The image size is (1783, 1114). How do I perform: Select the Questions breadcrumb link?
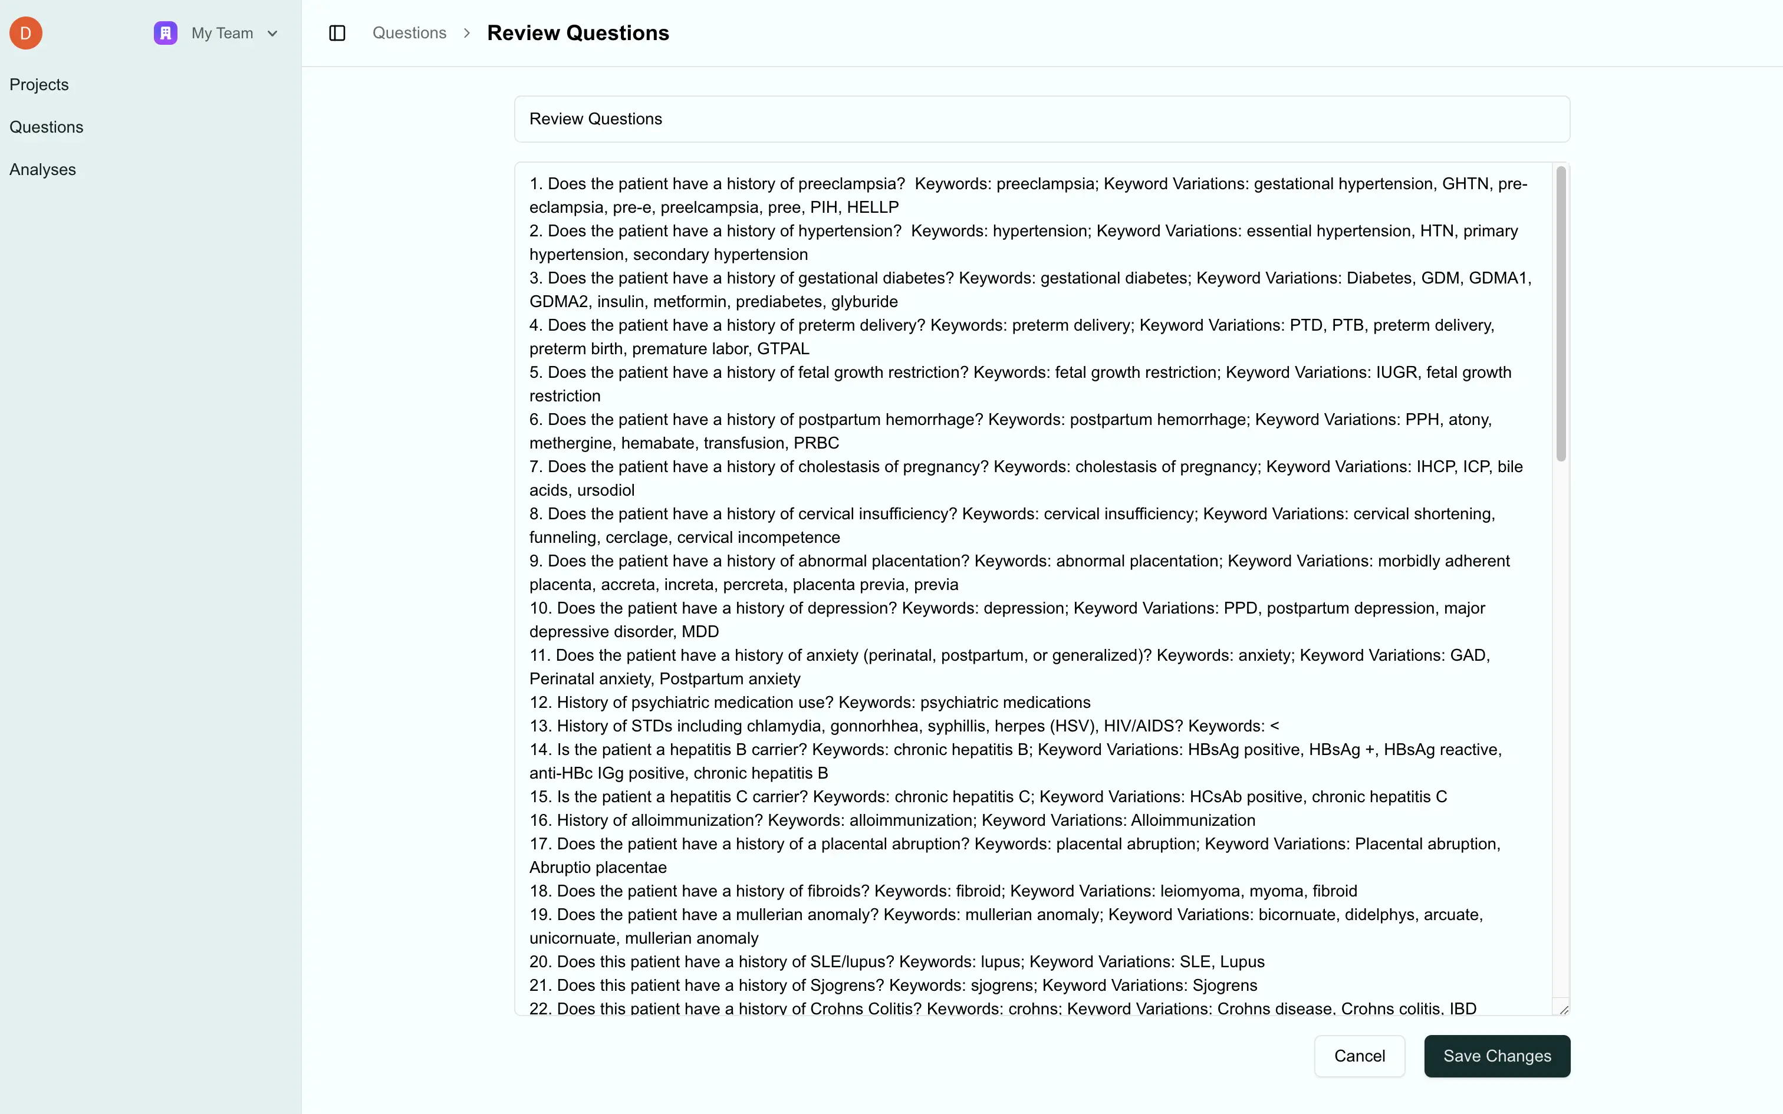pos(410,32)
